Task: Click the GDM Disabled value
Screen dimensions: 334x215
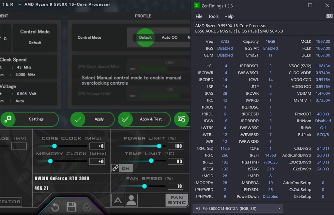Action: (225, 55)
